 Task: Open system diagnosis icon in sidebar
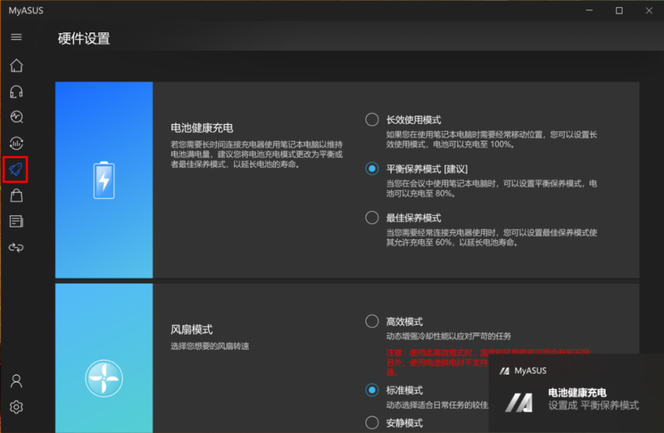pyautogui.click(x=16, y=117)
